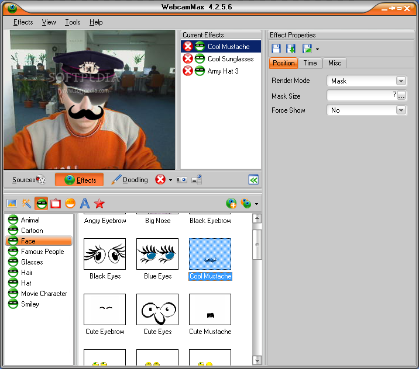Collapse the panel with the double-arrow icon
Image resolution: width=419 pixels, height=369 pixels.
(253, 180)
